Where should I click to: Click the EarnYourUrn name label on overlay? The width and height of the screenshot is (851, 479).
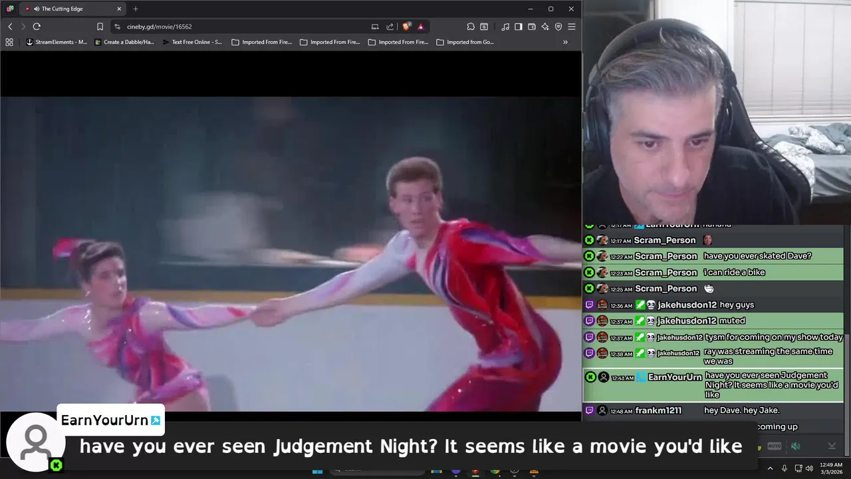coord(110,420)
